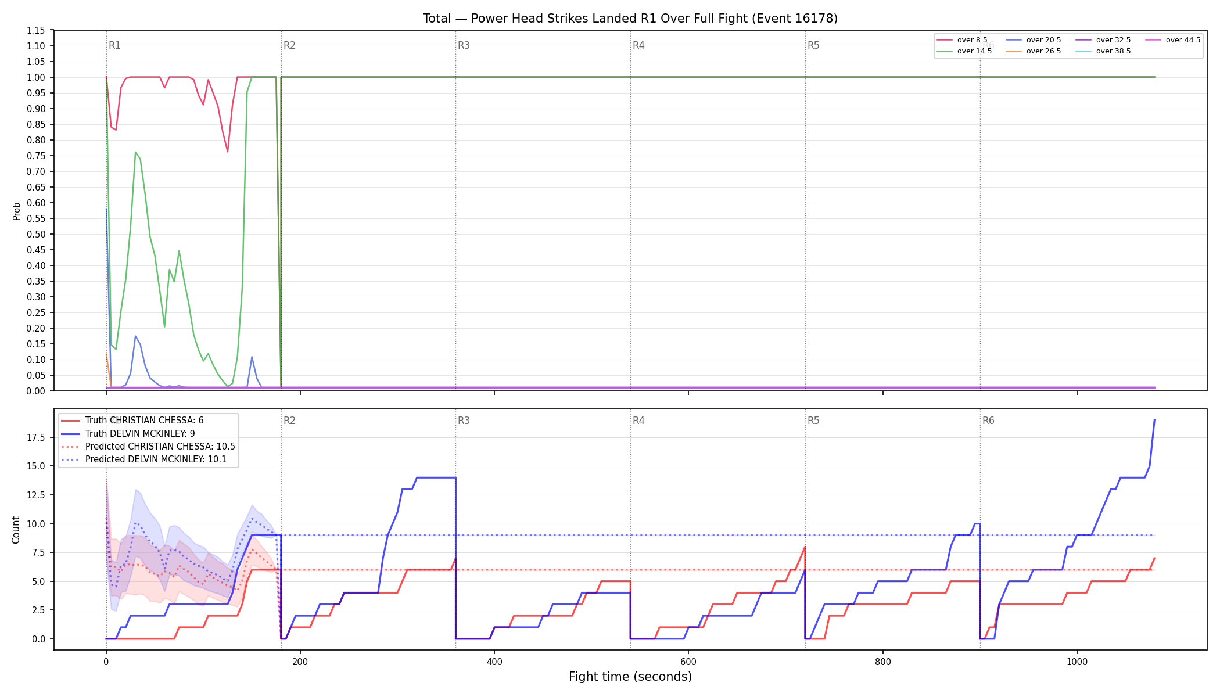This screenshot has width=1220, height=697.
Task: Click 'Predicted CHRISTIAN CHESSA: 10.5' legend entry
Action: coord(148,447)
